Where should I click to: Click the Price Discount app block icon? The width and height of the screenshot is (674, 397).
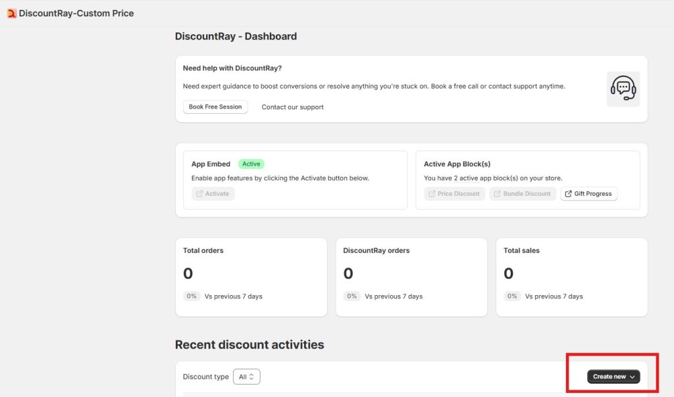[x=432, y=193]
